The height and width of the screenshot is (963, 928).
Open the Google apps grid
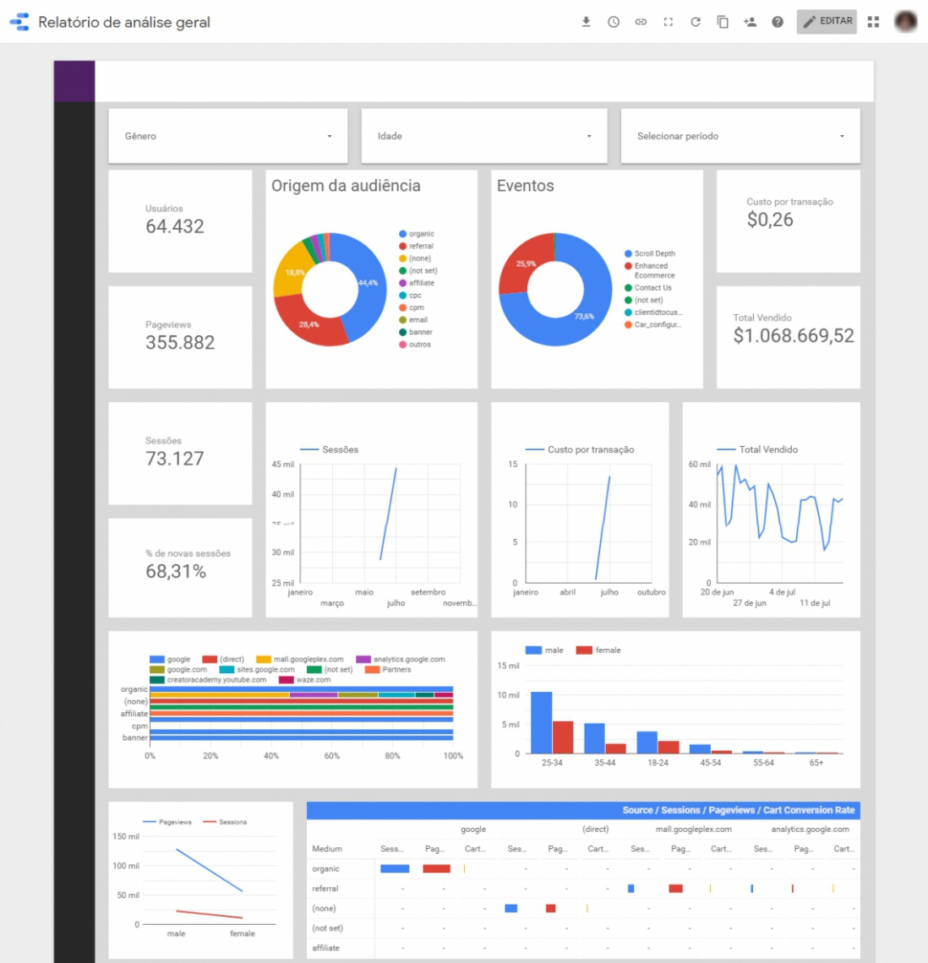pyautogui.click(x=873, y=22)
